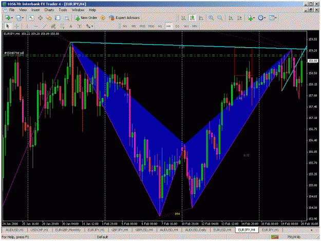
Task: Show the Navigator panel icon
Action: pyautogui.click(x=49, y=18)
